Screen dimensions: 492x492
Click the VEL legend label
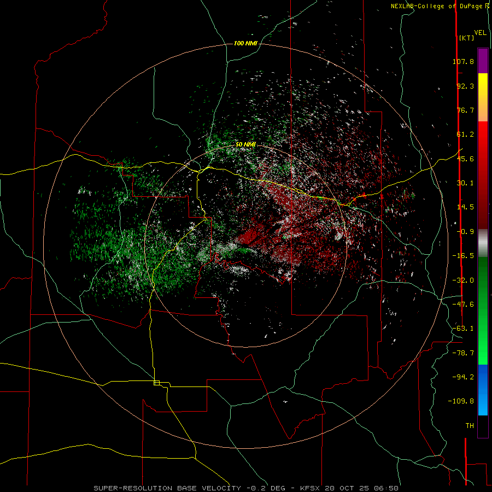tap(480, 33)
